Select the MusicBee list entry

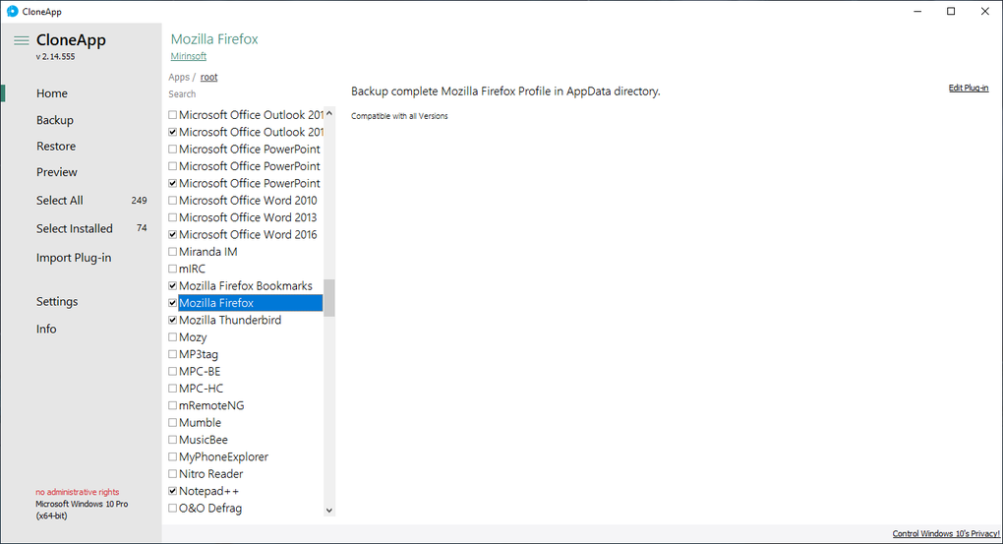[204, 440]
